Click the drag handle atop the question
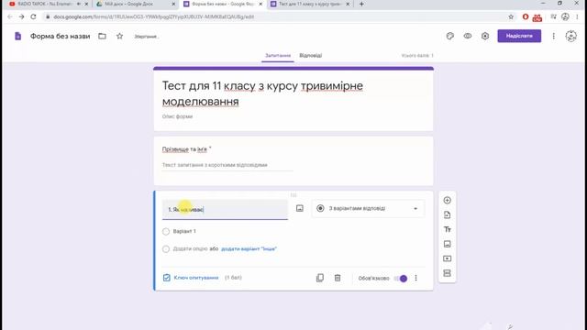This screenshot has height=330, width=587. tap(293, 195)
